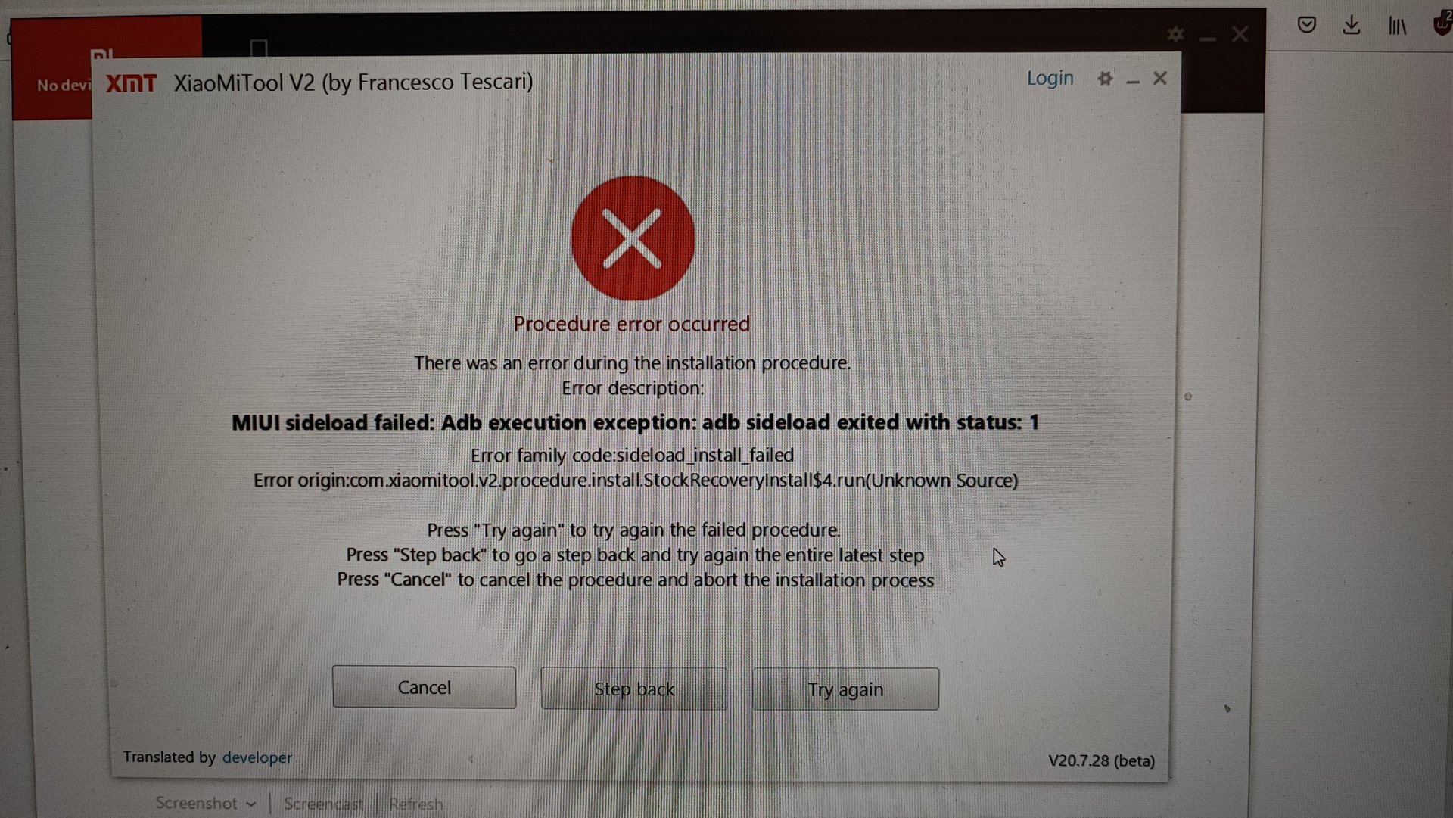
Task: Click the Step back button
Action: point(634,689)
